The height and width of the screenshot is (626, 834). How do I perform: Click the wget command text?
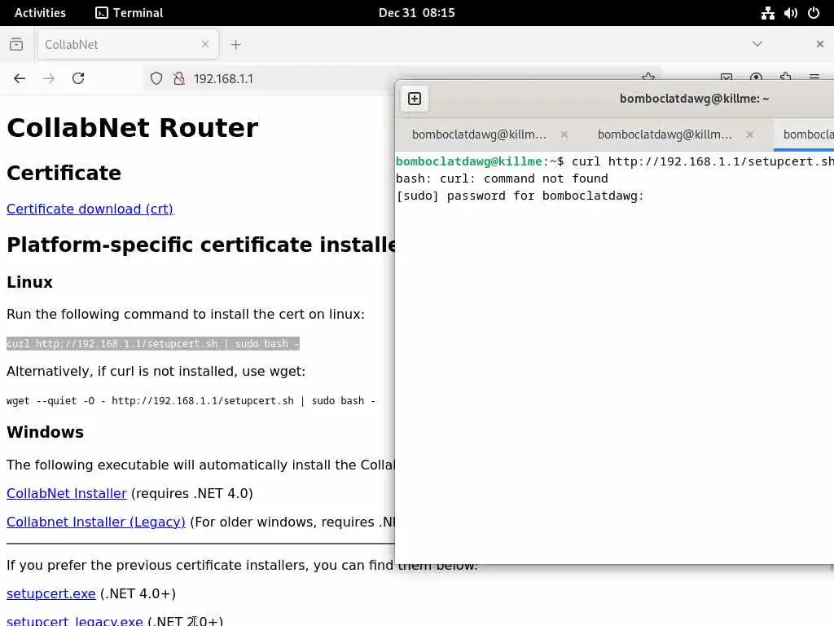tap(191, 401)
